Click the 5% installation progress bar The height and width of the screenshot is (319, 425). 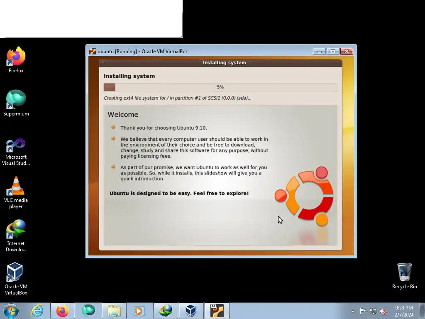[220, 87]
